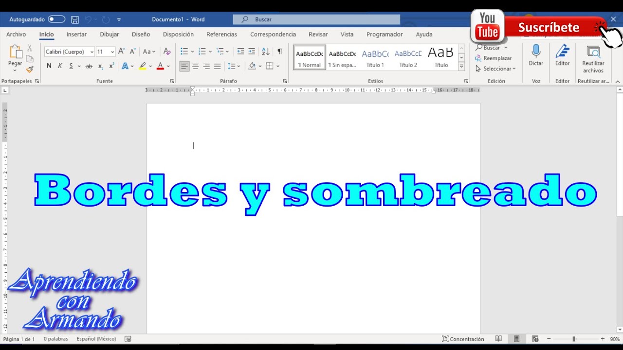Open the Referencias tab
This screenshot has height=350, width=623.
click(x=221, y=35)
